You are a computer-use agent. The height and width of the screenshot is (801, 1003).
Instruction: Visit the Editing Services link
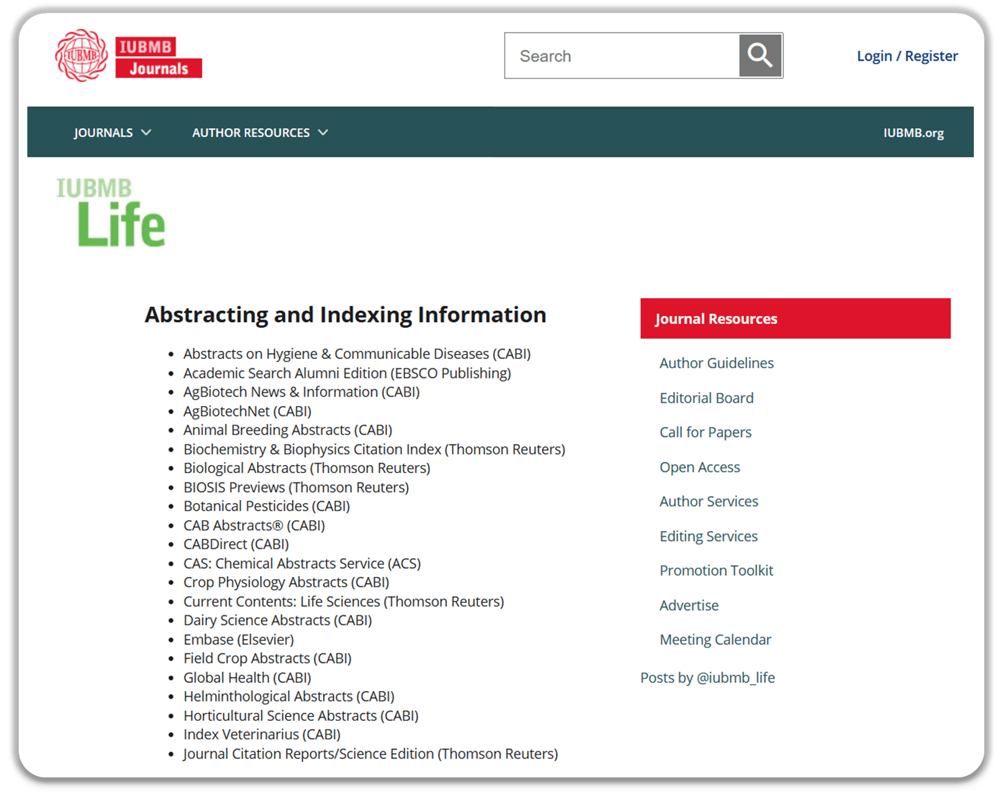708,536
